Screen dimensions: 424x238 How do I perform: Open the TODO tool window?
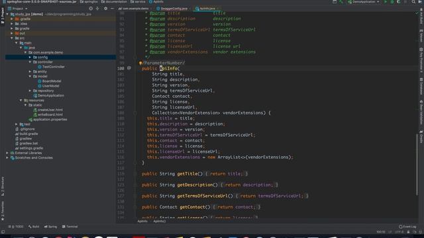pos(16,227)
